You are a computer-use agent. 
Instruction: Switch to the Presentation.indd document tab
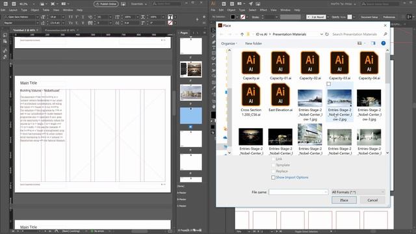(60, 31)
